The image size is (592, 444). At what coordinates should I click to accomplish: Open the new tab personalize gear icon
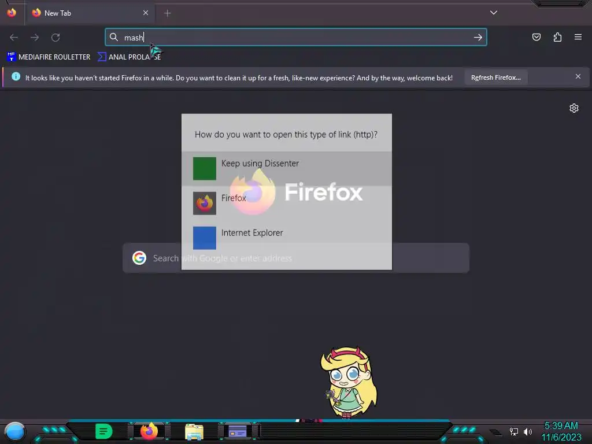574,108
